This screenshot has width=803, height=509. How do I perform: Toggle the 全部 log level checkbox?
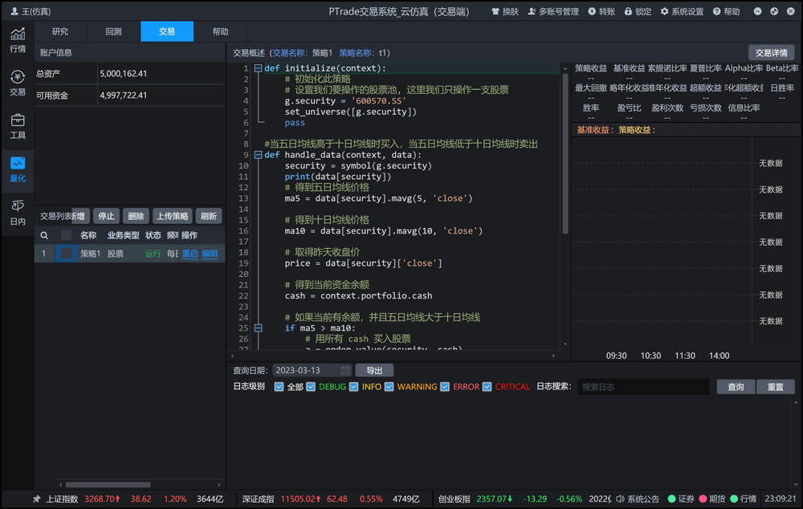(279, 387)
